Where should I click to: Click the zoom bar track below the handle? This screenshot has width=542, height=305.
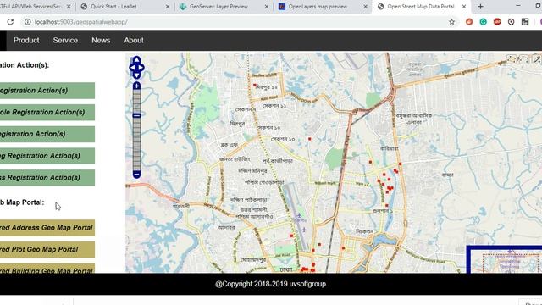(136, 144)
